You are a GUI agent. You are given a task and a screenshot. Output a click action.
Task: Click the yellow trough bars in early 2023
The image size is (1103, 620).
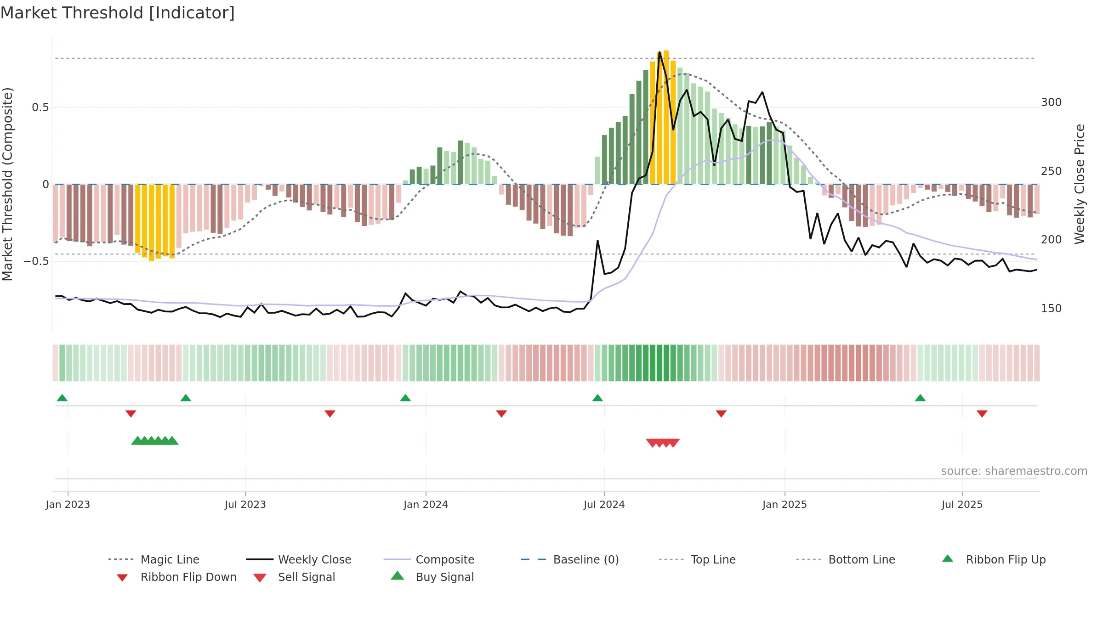pyautogui.click(x=155, y=223)
